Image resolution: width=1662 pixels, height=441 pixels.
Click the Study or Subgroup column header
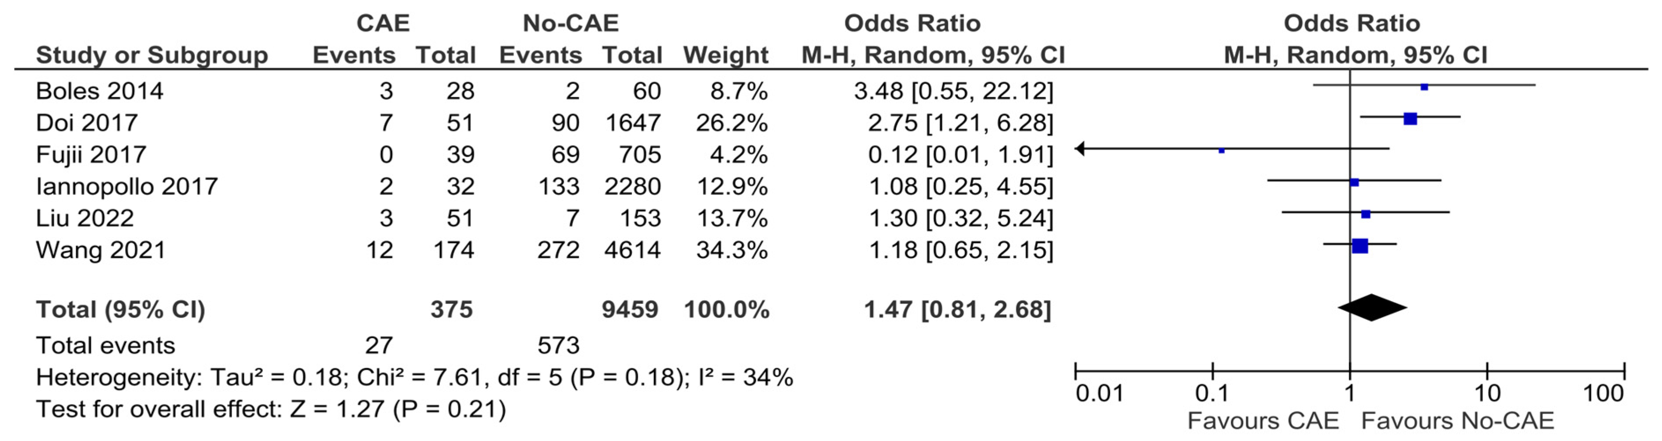coord(151,55)
